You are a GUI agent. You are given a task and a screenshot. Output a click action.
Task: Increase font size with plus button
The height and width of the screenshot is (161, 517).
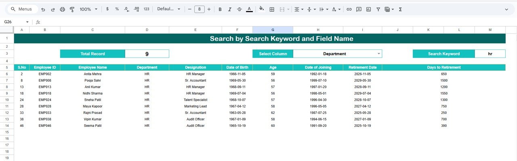coord(209,9)
